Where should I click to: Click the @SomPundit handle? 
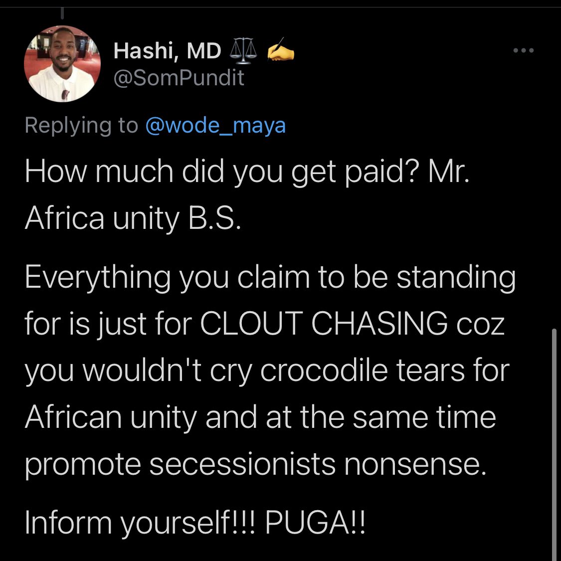click(x=179, y=78)
